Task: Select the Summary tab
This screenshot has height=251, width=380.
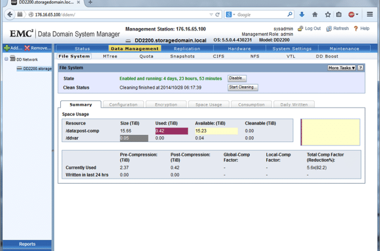Action: click(x=81, y=105)
